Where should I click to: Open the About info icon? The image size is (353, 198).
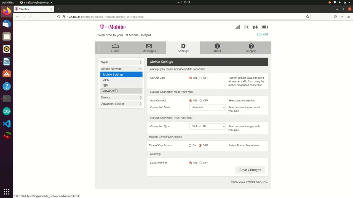(217, 46)
